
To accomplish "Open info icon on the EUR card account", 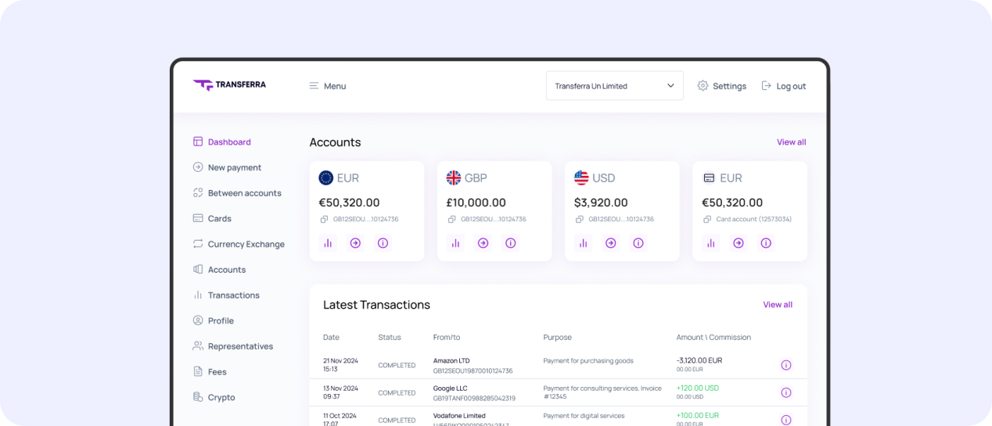I will click(x=766, y=243).
